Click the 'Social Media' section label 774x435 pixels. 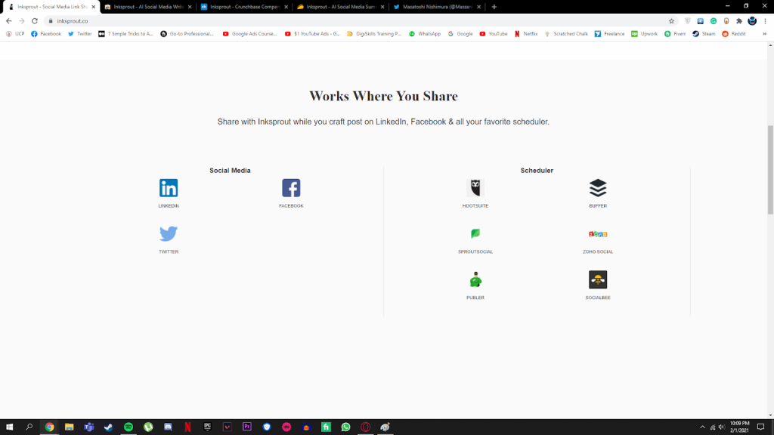[230, 171]
